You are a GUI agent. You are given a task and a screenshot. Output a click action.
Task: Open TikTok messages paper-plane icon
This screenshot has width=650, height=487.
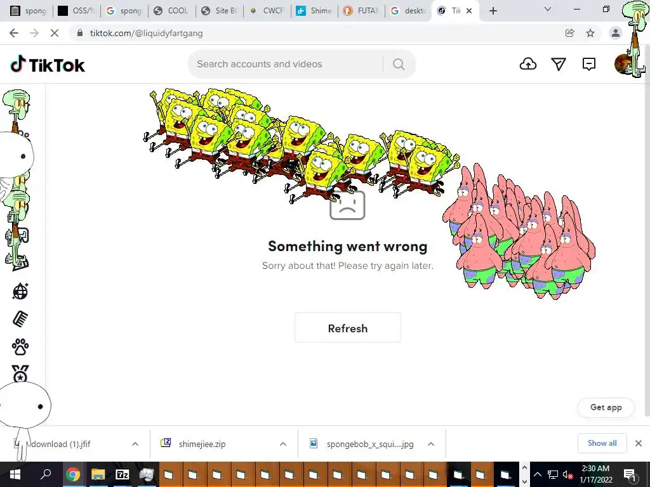[559, 64]
